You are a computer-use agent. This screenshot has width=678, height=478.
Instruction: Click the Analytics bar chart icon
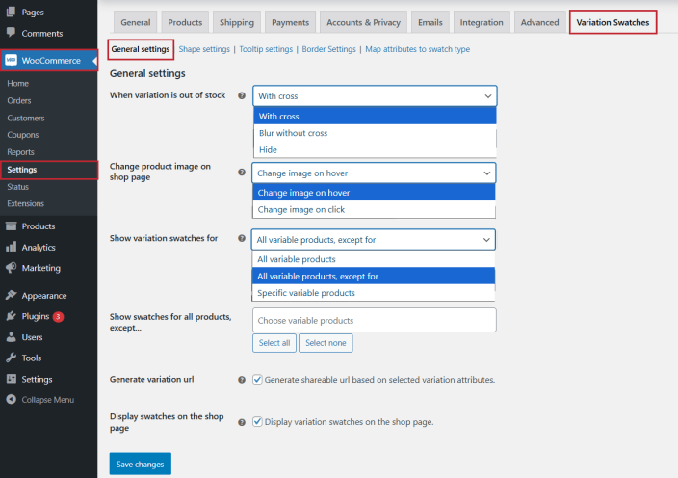tap(11, 247)
